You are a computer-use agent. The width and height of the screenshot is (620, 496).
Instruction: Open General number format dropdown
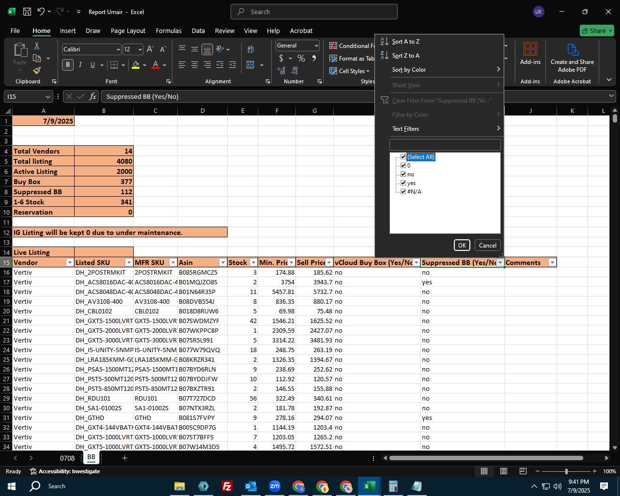tap(316, 46)
